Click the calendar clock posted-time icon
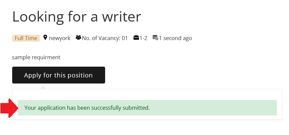Screen dimensions: 289x135 (x=155, y=37)
